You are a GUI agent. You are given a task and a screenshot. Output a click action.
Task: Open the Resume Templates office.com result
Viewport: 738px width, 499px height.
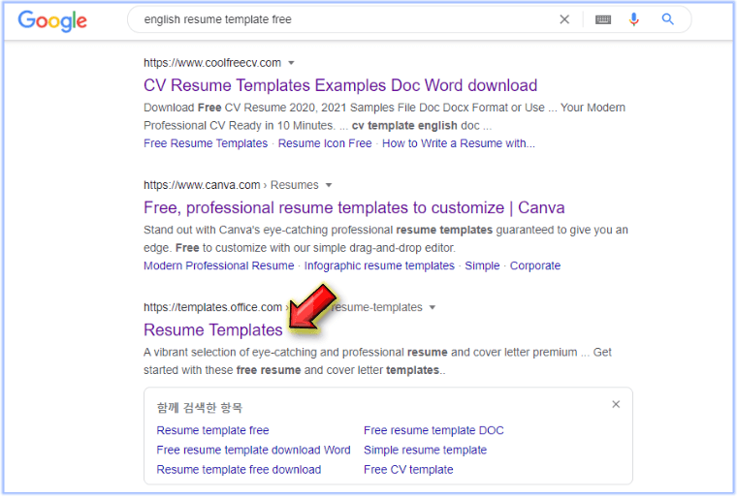(212, 330)
